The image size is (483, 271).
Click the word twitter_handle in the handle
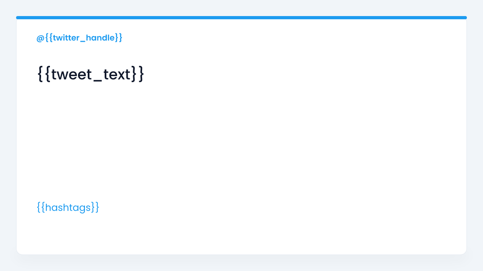[x=84, y=38]
